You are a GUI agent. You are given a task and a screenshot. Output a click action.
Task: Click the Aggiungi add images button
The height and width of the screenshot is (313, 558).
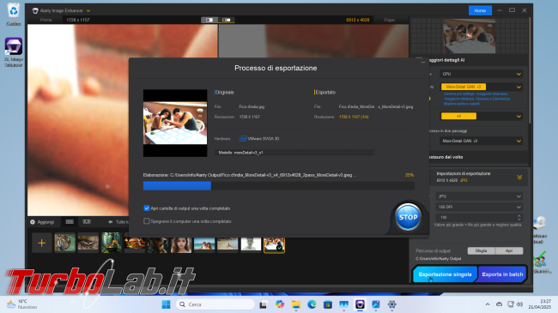point(42,222)
